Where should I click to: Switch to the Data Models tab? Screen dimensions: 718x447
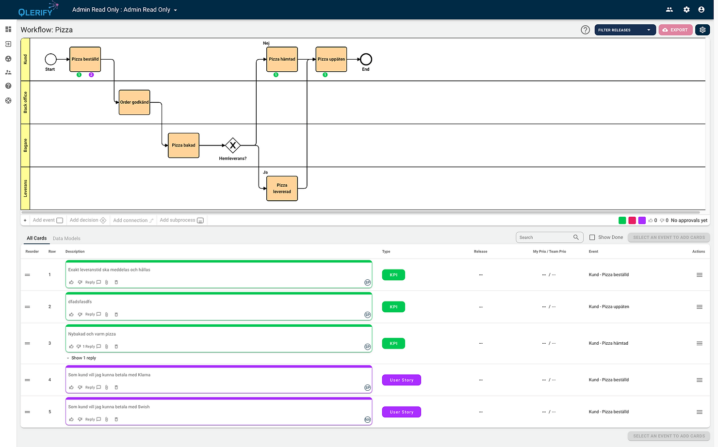66,238
